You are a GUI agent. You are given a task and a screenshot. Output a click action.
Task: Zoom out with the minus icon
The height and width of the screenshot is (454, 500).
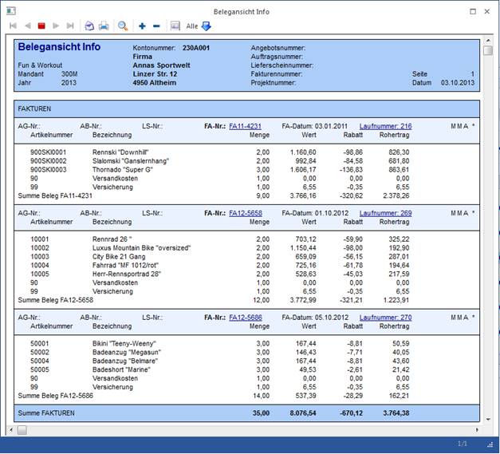(x=156, y=26)
